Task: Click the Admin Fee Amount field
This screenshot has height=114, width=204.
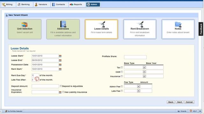Action: 146,86
